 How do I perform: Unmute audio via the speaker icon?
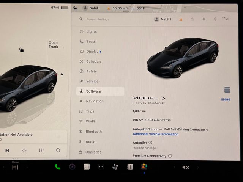coord(186,167)
